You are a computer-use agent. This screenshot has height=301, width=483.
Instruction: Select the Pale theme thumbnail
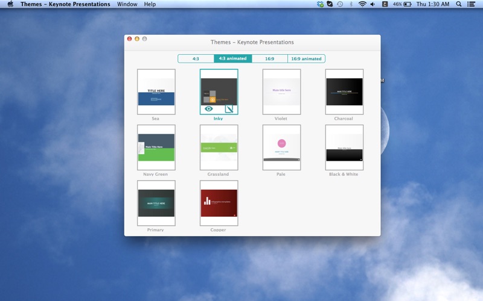pos(281,147)
